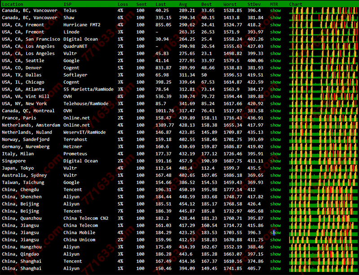Screen dimensions: 359x275
Task: Open MTR 'show' link for Vancouver Shaw
Action: point(275,17)
